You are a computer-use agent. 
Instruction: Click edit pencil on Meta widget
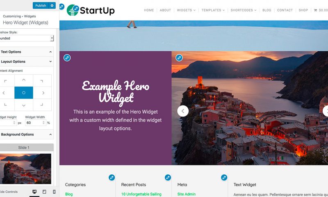[224, 178]
